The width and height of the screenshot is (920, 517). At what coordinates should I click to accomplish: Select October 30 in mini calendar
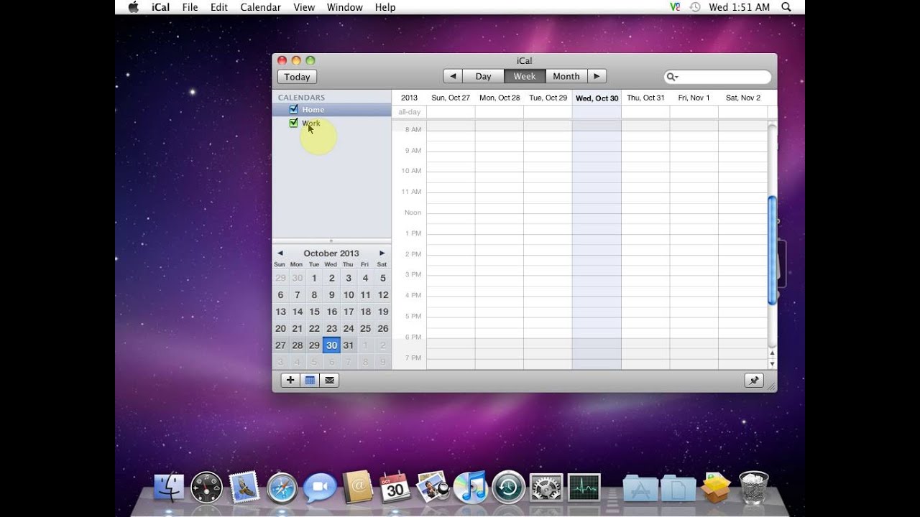(331, 345)
